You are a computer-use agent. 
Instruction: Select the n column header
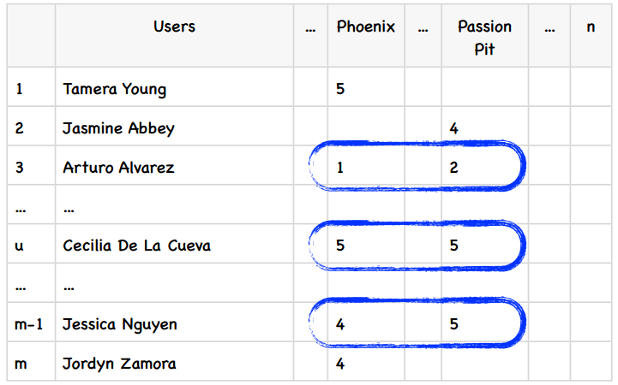tap(591, 27)
